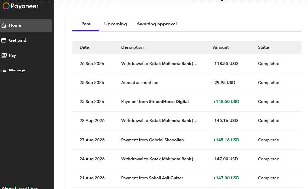Image resolution: width=308 pixels, height=189 pixels.
Task: Open Home in the sidebar
Action: [26, 25]
